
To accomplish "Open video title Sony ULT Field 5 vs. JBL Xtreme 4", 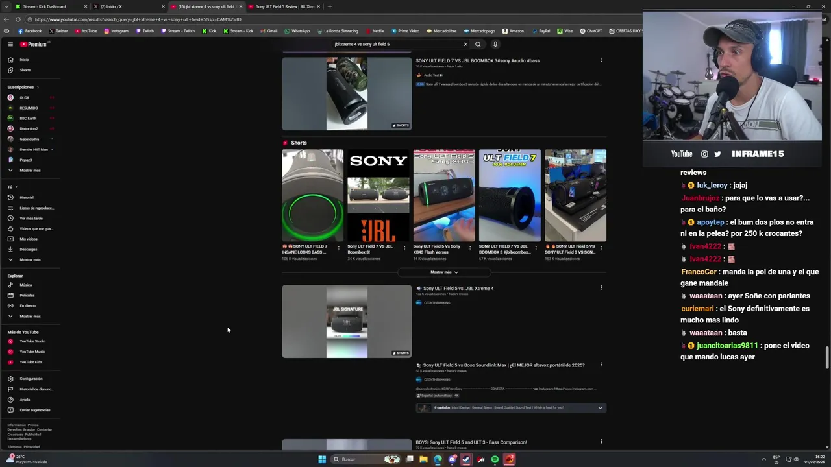I will tap(458, 288).
